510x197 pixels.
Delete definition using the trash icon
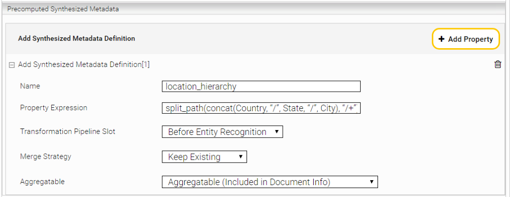(498, 65)
